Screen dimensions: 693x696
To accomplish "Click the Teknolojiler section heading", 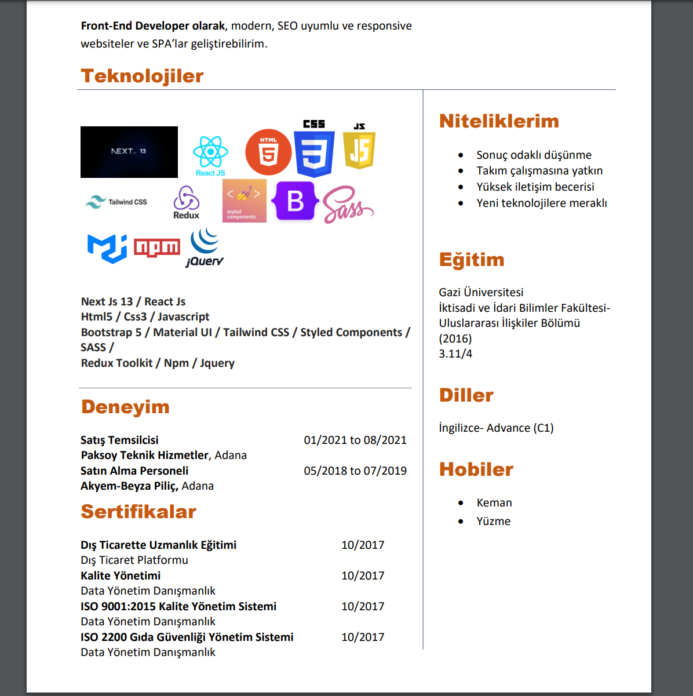I will [142, 76].
